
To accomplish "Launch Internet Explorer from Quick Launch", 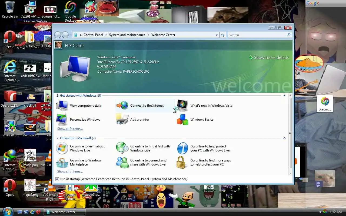I will (32, 212).
